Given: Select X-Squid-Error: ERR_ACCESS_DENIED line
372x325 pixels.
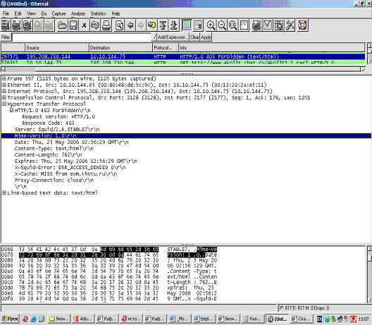Looking at the screenshot, I should pos(70,168).
